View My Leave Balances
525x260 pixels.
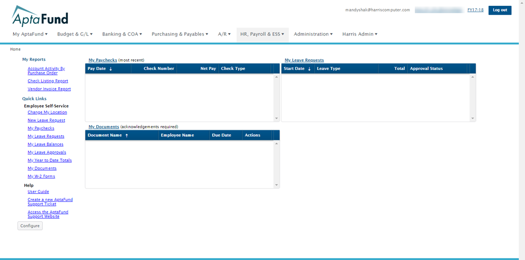point(46,144)
